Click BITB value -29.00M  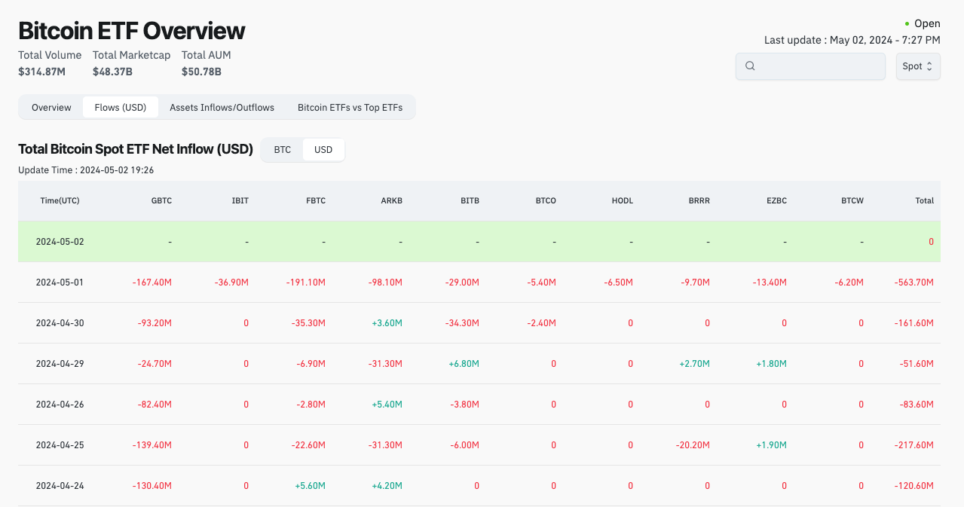tap(462, 283)
